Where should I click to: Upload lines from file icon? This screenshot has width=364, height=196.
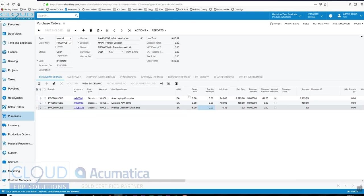tap(176, 84)
